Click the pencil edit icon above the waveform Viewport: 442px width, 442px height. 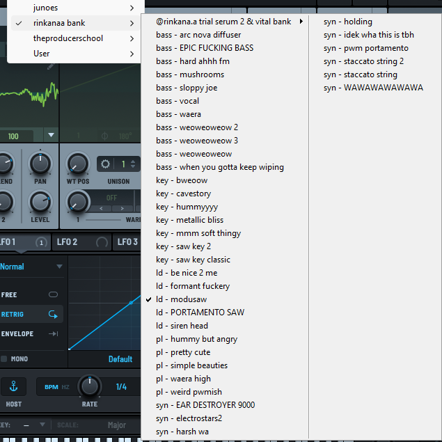tap(50, 67)
